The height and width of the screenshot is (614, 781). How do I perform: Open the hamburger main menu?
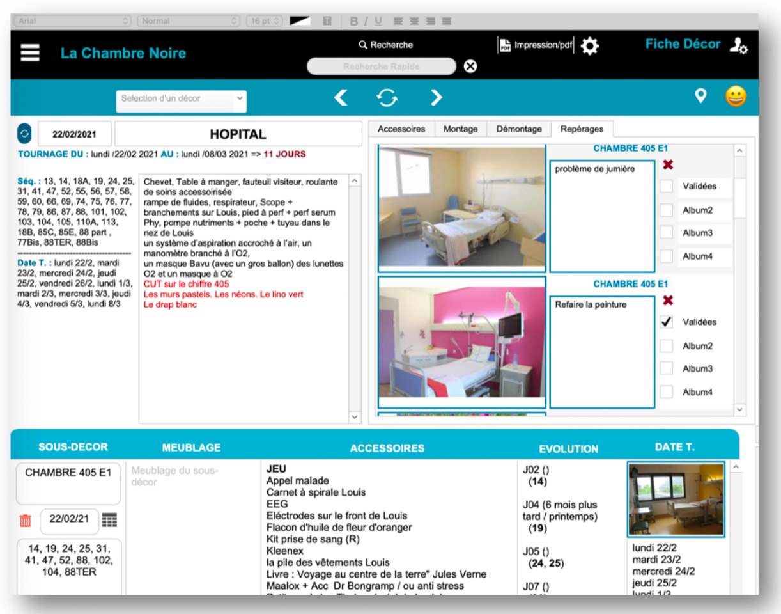pyautogui.click(x=30, y=53)
